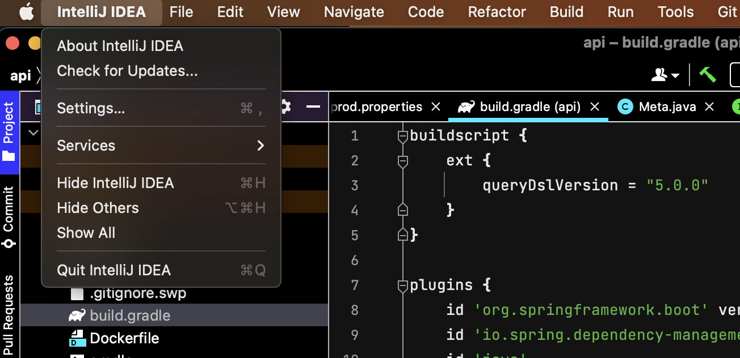
Task: Click line number 8 in the gutter
Action: [355, 310]
